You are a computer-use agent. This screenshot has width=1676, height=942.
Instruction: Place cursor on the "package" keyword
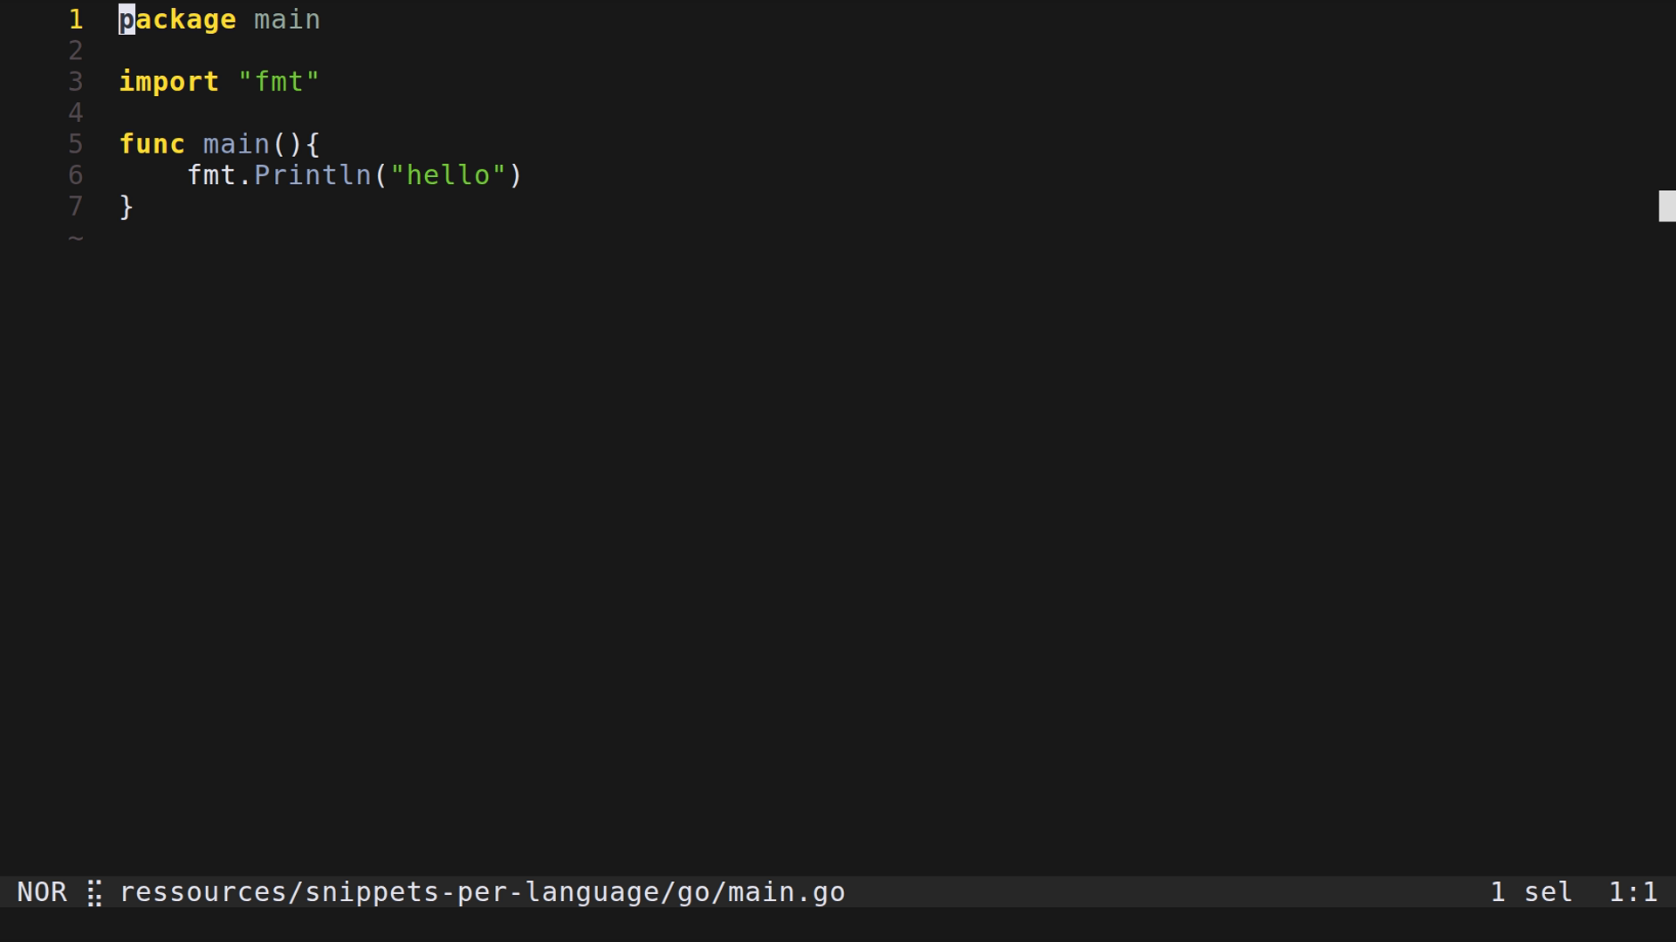tap(177, 19)
